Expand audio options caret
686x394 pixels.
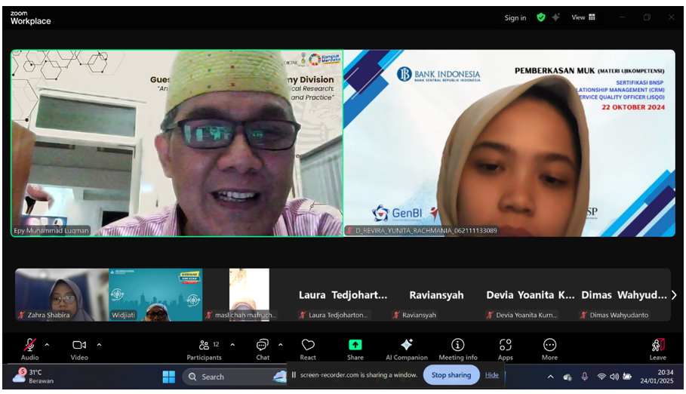tap(47, 345)
